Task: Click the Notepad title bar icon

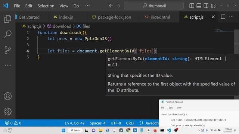Action: click(162, 102)
